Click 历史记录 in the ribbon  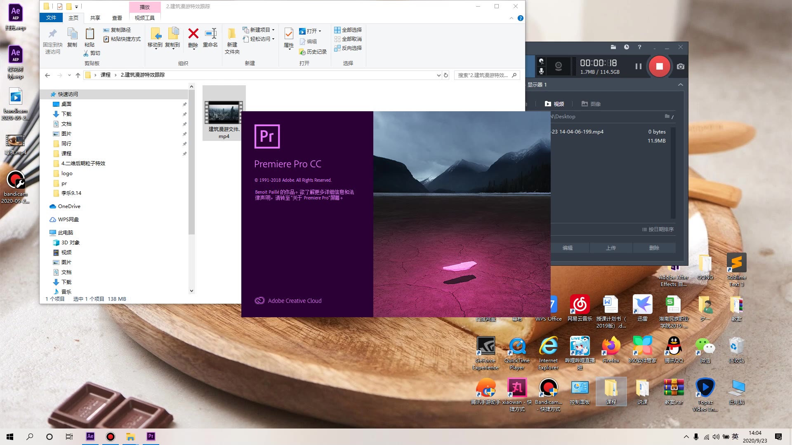pyautogui.click(x=313, y=52)
